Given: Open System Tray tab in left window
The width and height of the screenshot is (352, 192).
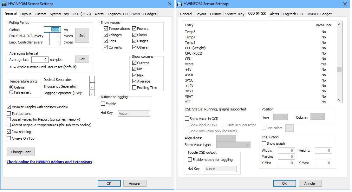Looking at the screenshot, I should click(59, 14).
